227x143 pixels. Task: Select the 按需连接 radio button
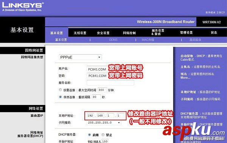[x=61, y=90]
